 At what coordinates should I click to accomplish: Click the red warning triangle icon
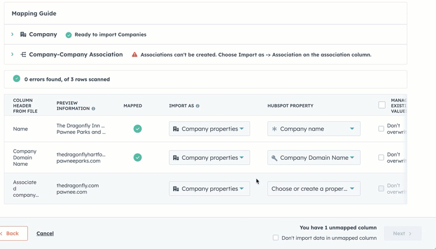click(134, 55)
